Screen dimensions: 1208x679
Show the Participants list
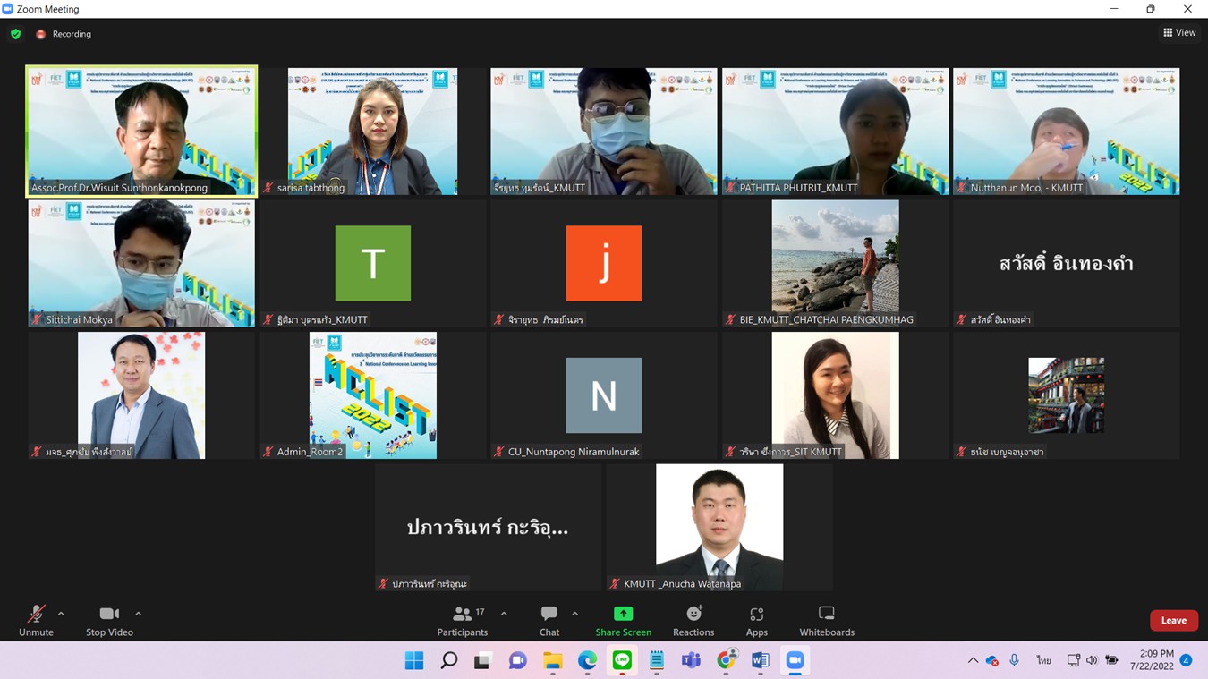[463, 620]
